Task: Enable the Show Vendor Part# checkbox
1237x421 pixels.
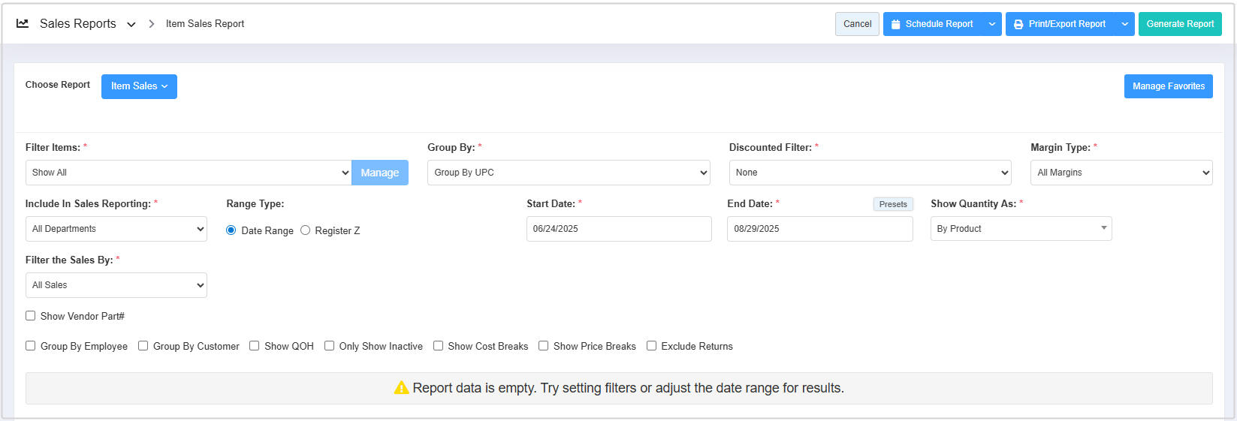Action: [31, 316]
